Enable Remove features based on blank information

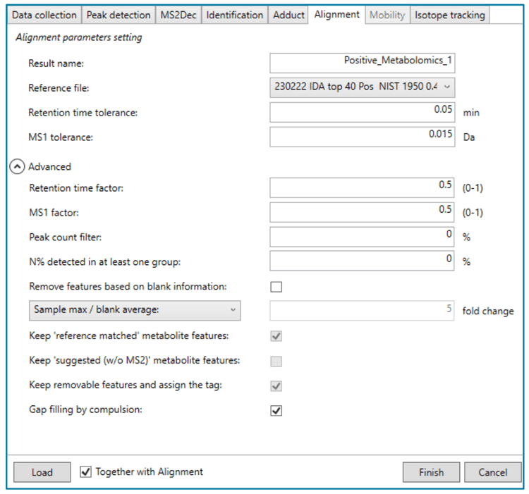(276, 287)
